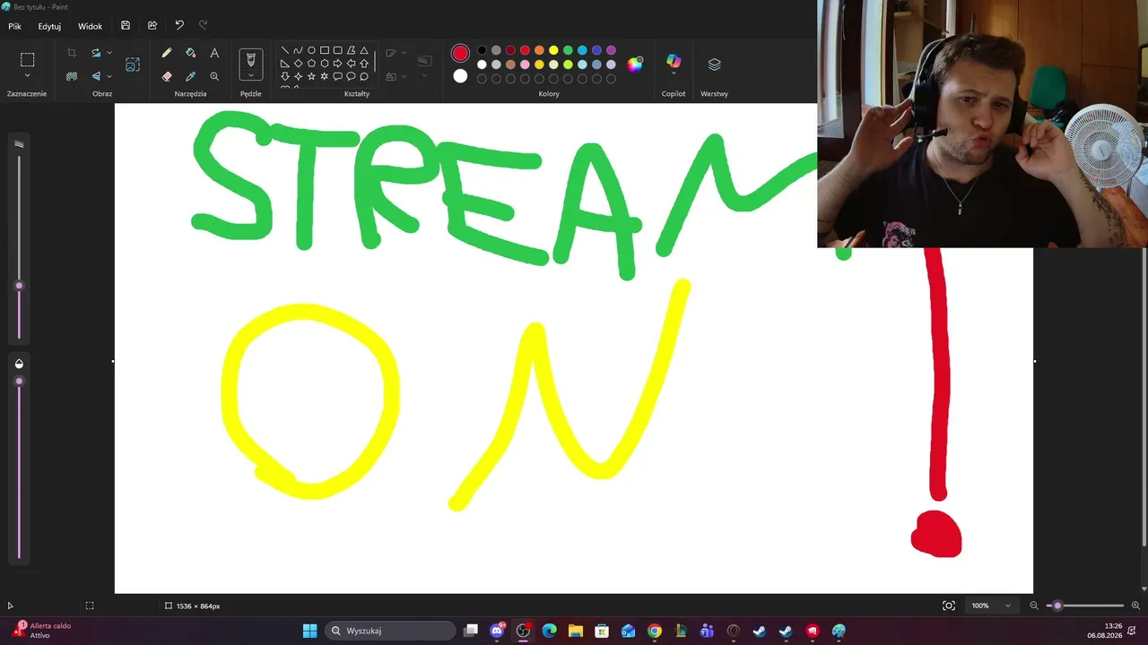Choose the five-point star shape
This screenshot has width=1148, height=645.
[311, 76]
